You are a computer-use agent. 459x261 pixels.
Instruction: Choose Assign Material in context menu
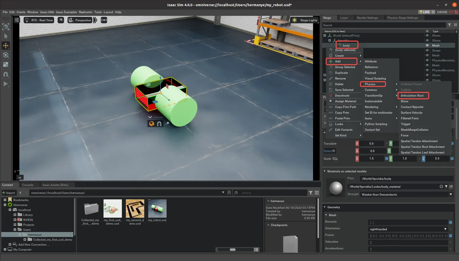345,101
